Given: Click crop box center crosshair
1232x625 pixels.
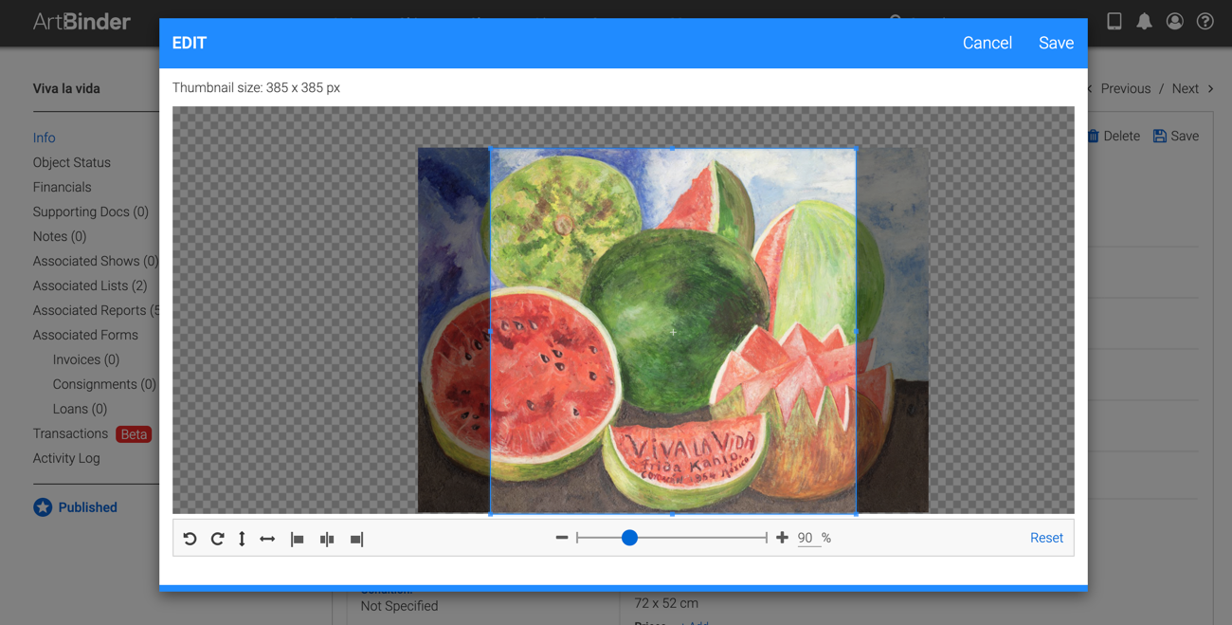Looking at the screenshot, I should [x=673, y=332].
